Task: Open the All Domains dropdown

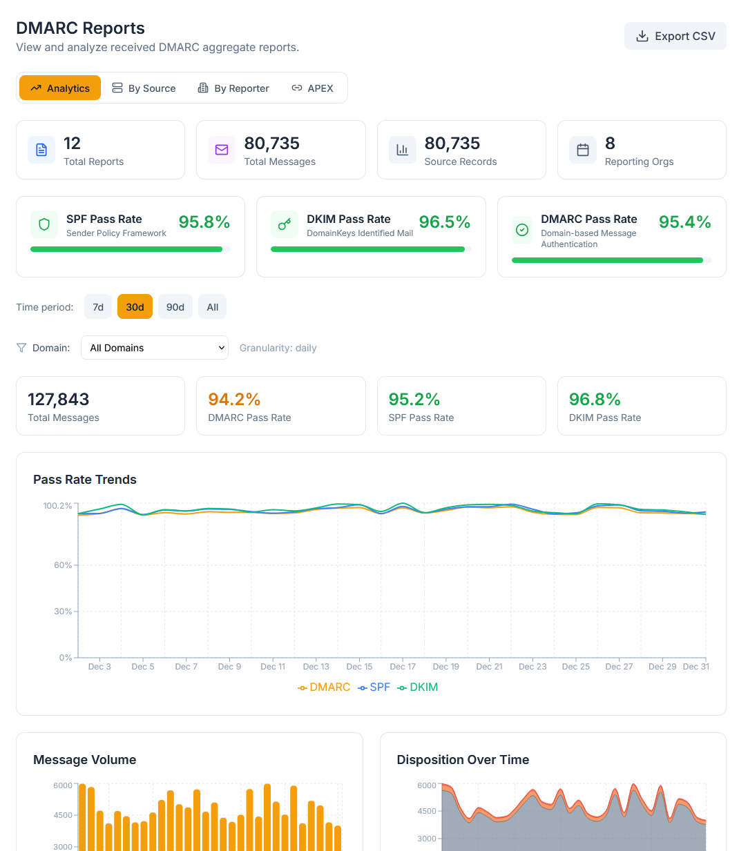Action: [154, 347]
